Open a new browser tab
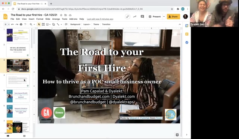This screenshot has width=239, height=139. point(51,4)
